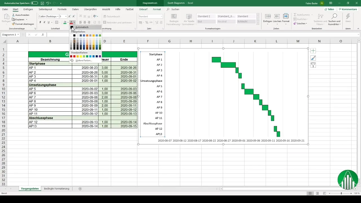Viewport: 361px width, 203px height.
Task: Click the Teilen button
Action: 329,9
